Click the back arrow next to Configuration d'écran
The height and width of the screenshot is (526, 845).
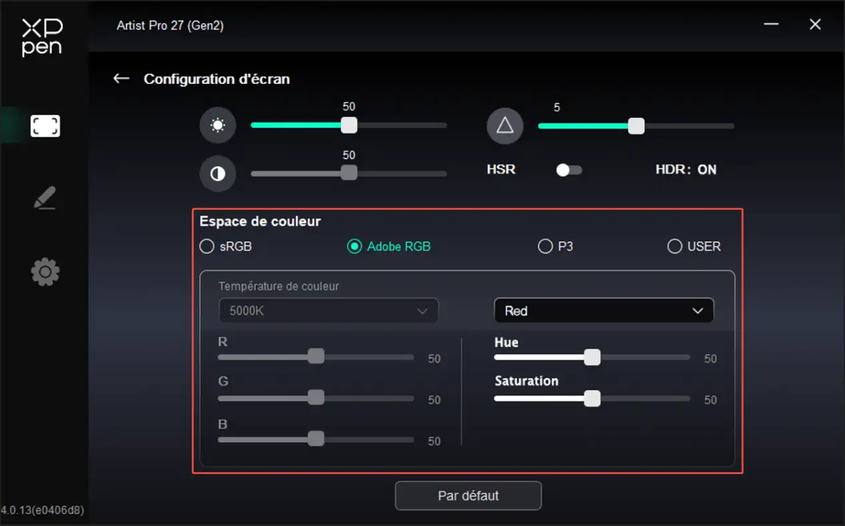(x=121, y=79)
